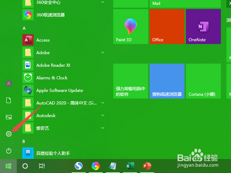Click letter A section header
The height and width of the screenshot is (173, 231).
(x=24, y=28)
